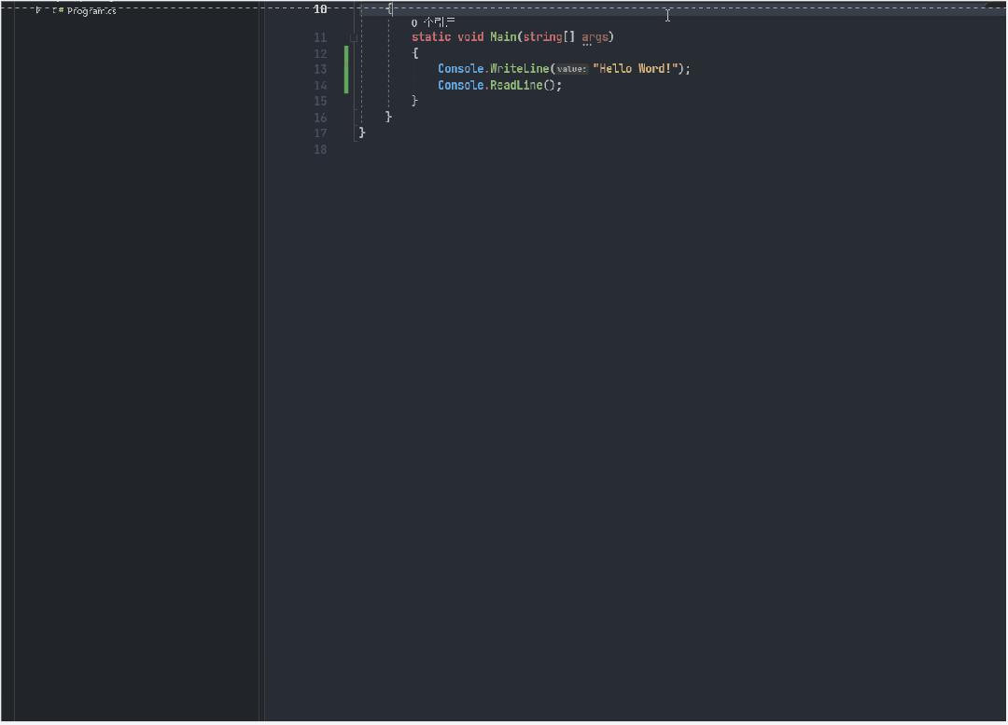
Task: Click the "Hello Word!" string literal
Action: (x=636, y=69)
